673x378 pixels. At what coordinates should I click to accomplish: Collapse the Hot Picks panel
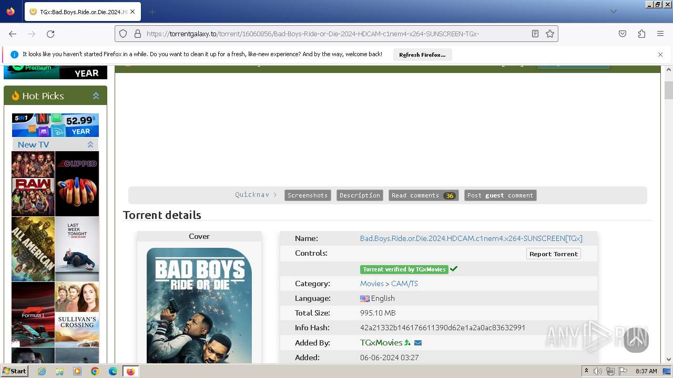(96, 96)
